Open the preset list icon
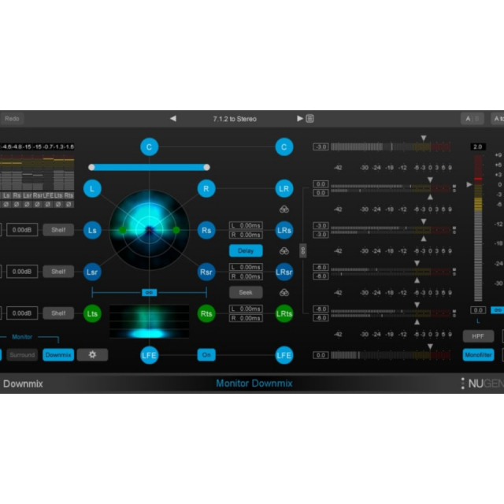The width and height of the screenshot is (504, 504). point(309,119)
